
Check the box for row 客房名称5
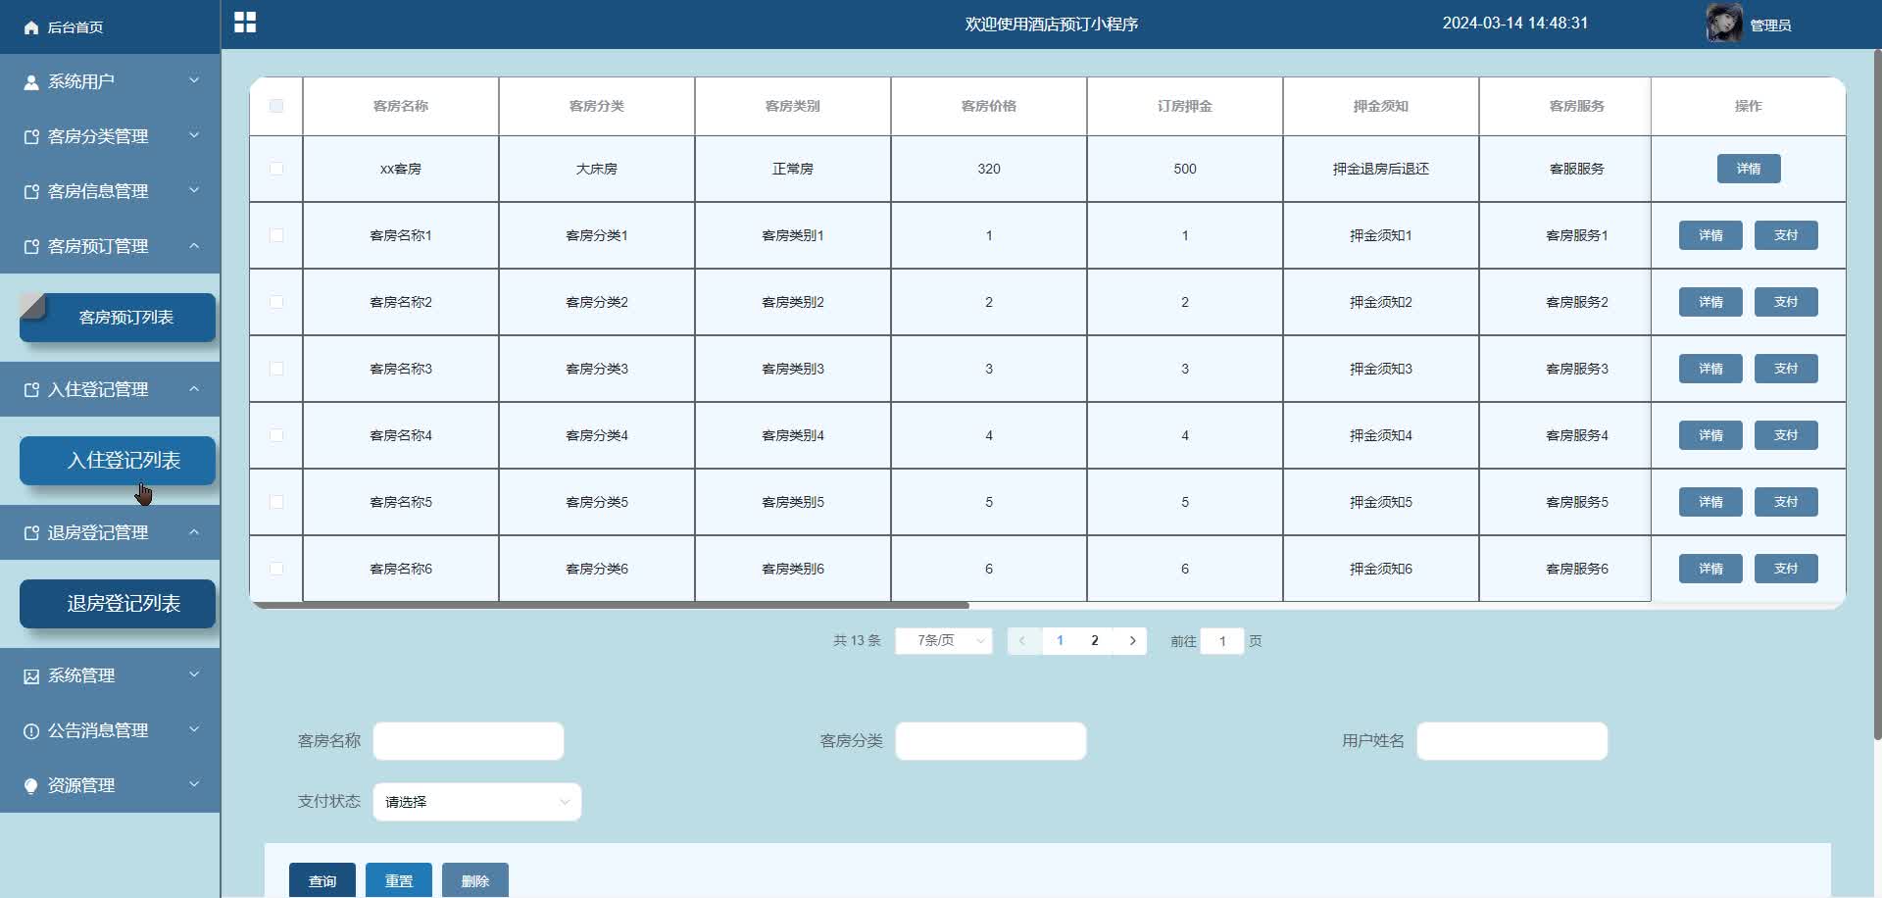coord(276,502)
